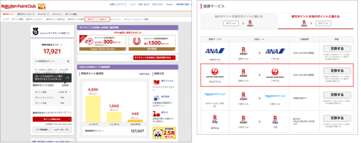Click the R POINT icon in the JAL row
361x143 pixels.
pyautogui.click(x=243, y=73)
